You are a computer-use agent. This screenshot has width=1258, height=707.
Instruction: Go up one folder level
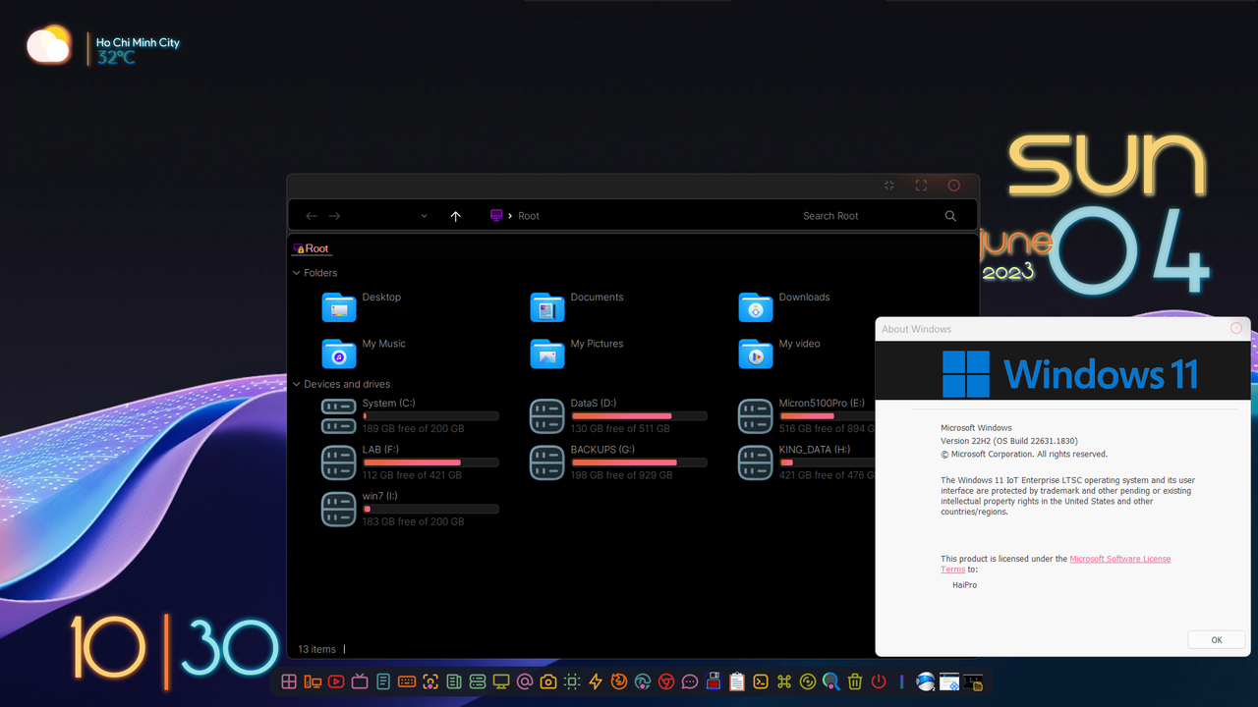pyautogui.click(x=455, y=216)
